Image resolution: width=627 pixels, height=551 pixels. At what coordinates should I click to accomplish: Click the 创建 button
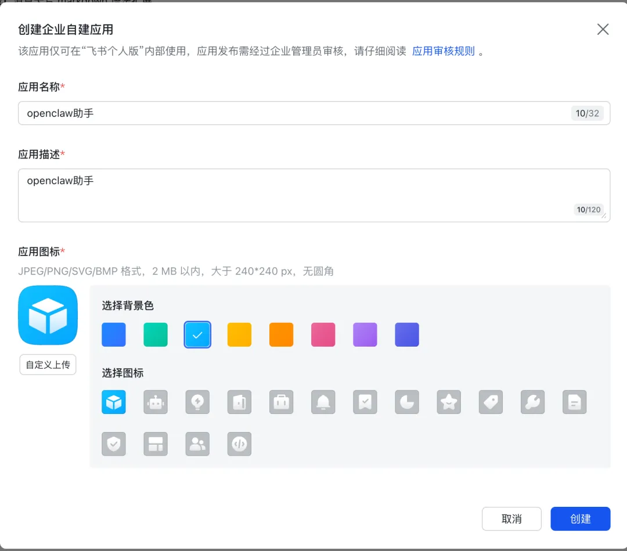[580, 518]
